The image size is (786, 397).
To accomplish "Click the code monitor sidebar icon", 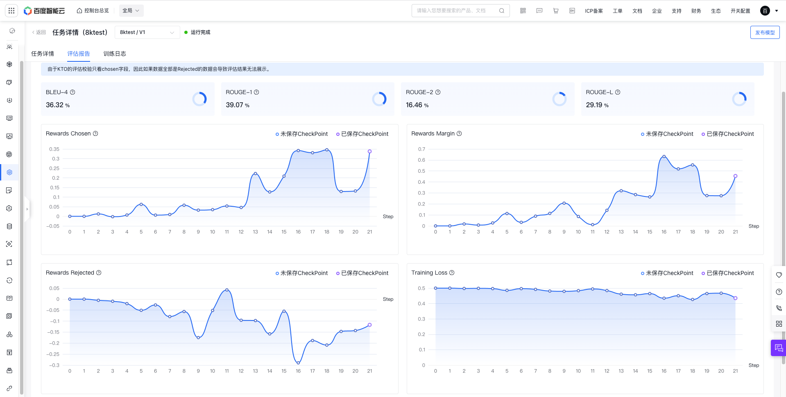I will (x=9, y=118).
